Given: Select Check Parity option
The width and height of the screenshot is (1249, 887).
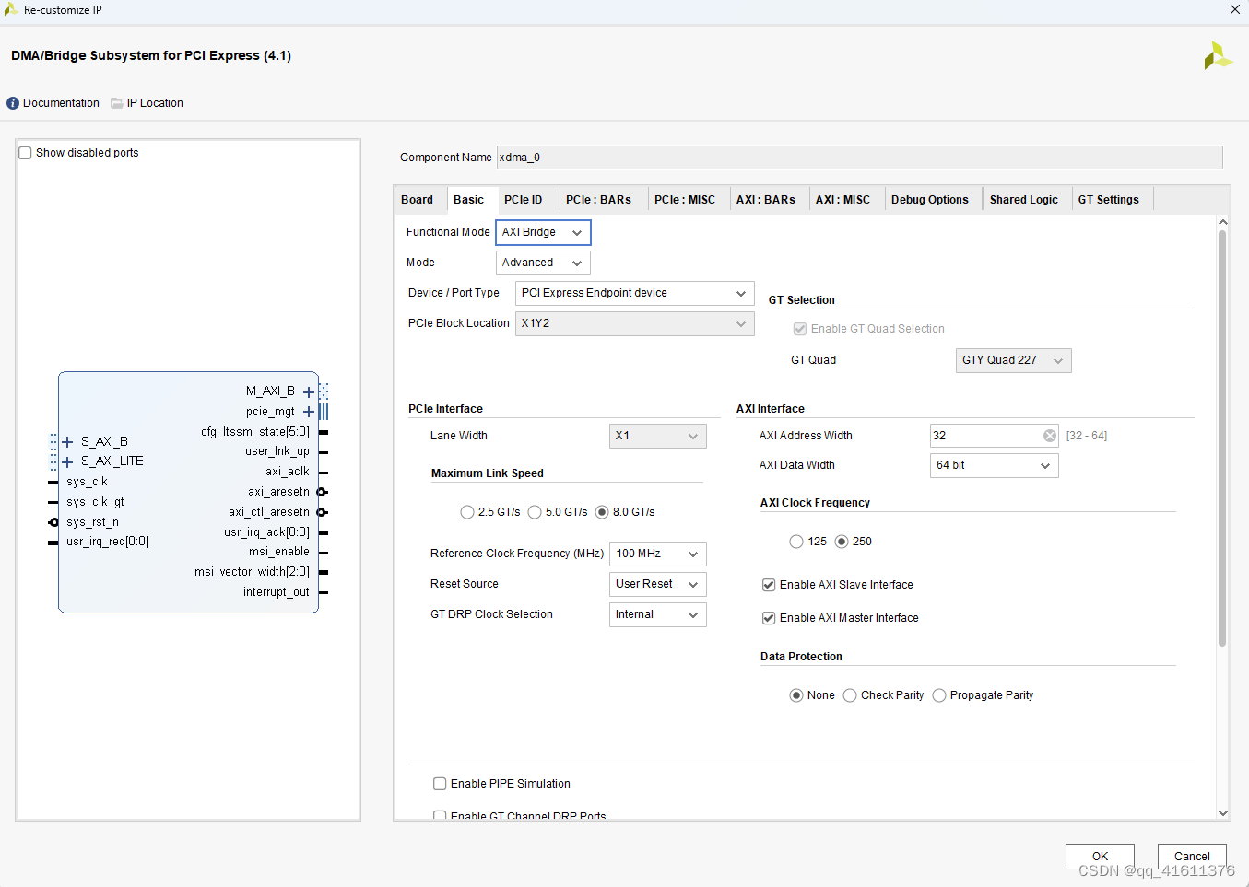Looking at the screenshot, I should 850,695.
